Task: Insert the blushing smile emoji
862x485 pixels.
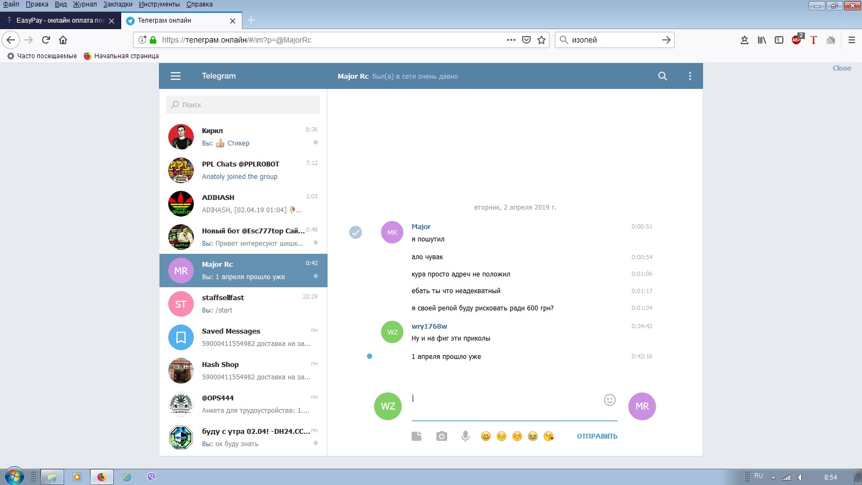Action: point(517,436)
